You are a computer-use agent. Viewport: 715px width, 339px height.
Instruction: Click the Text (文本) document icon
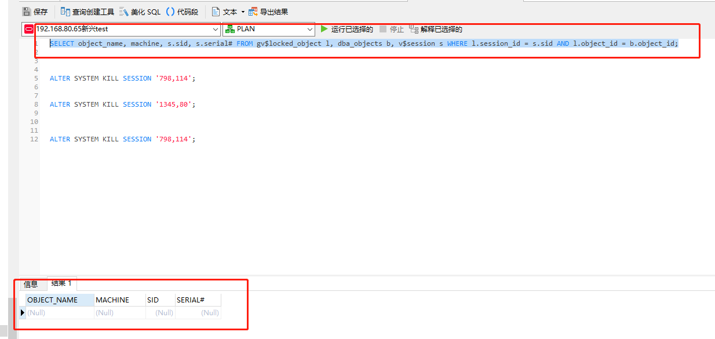pos(216,12)
